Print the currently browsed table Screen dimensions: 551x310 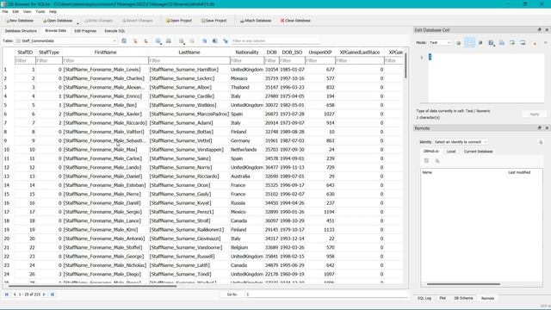point(169,41)
